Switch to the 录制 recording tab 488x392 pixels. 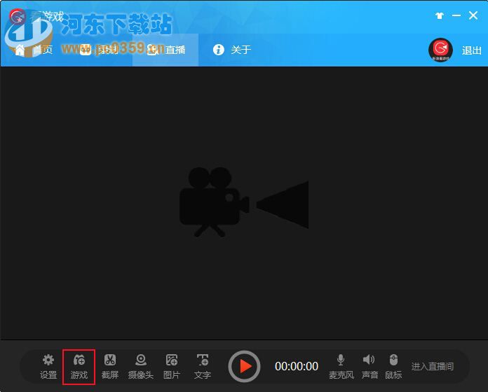(99, 50)
